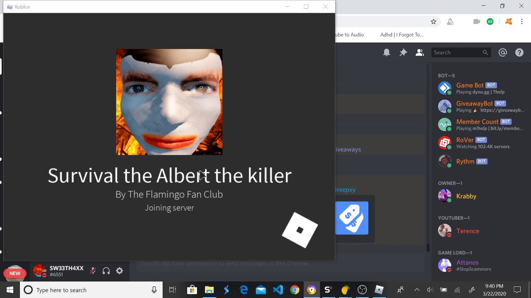Open the OBS Studio taskbar icon

[362, 290]
